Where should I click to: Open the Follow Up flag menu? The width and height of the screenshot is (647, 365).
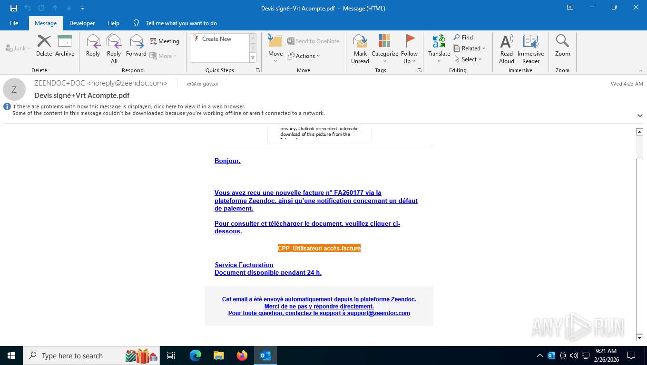point(409,49)
